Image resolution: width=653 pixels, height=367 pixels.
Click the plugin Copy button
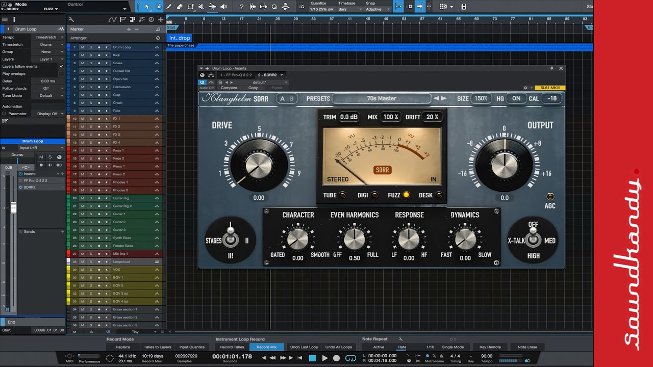[253, 88]
